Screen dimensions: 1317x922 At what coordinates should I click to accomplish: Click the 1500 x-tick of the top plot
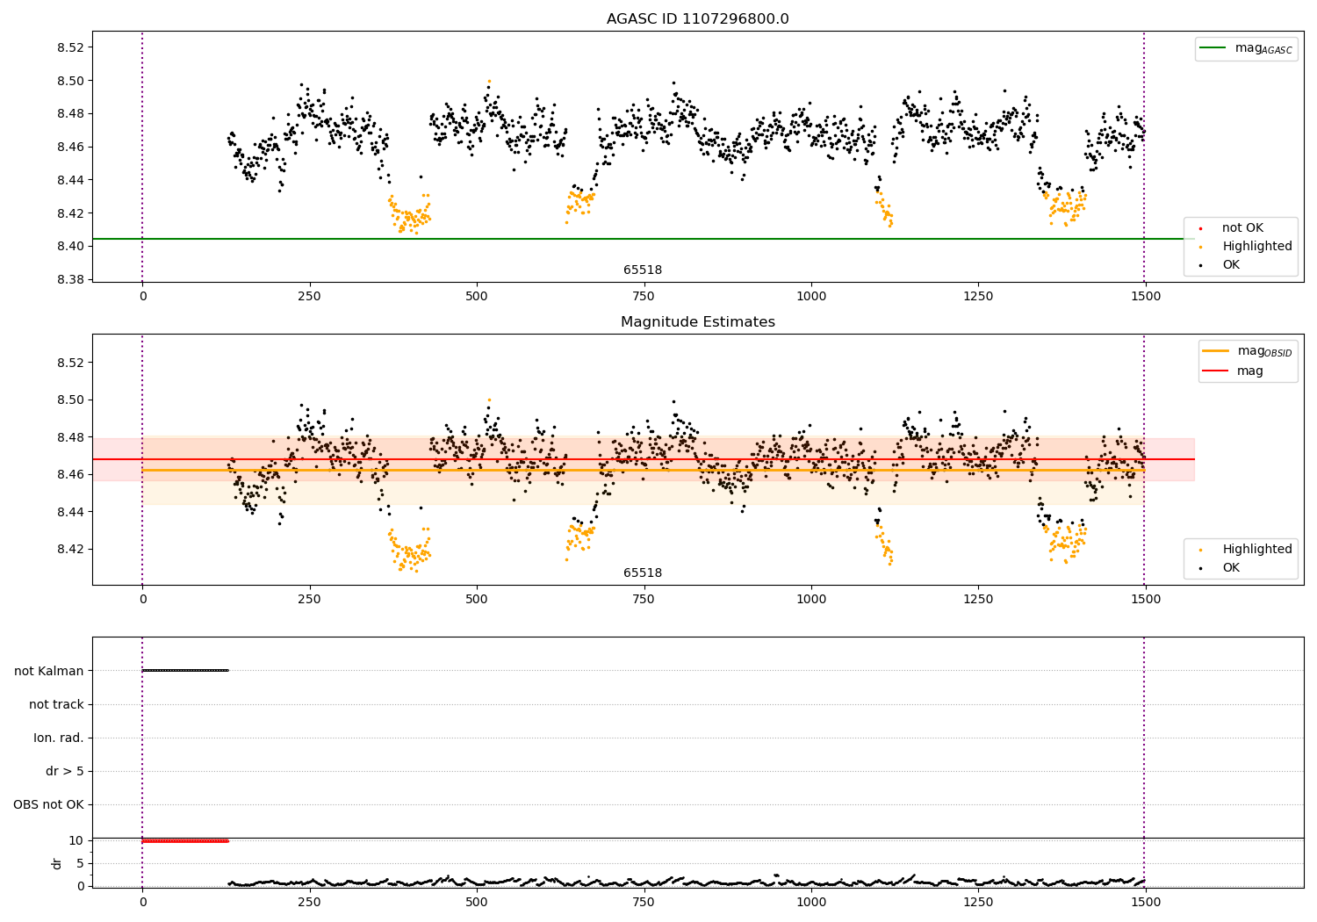(1146, 297)
